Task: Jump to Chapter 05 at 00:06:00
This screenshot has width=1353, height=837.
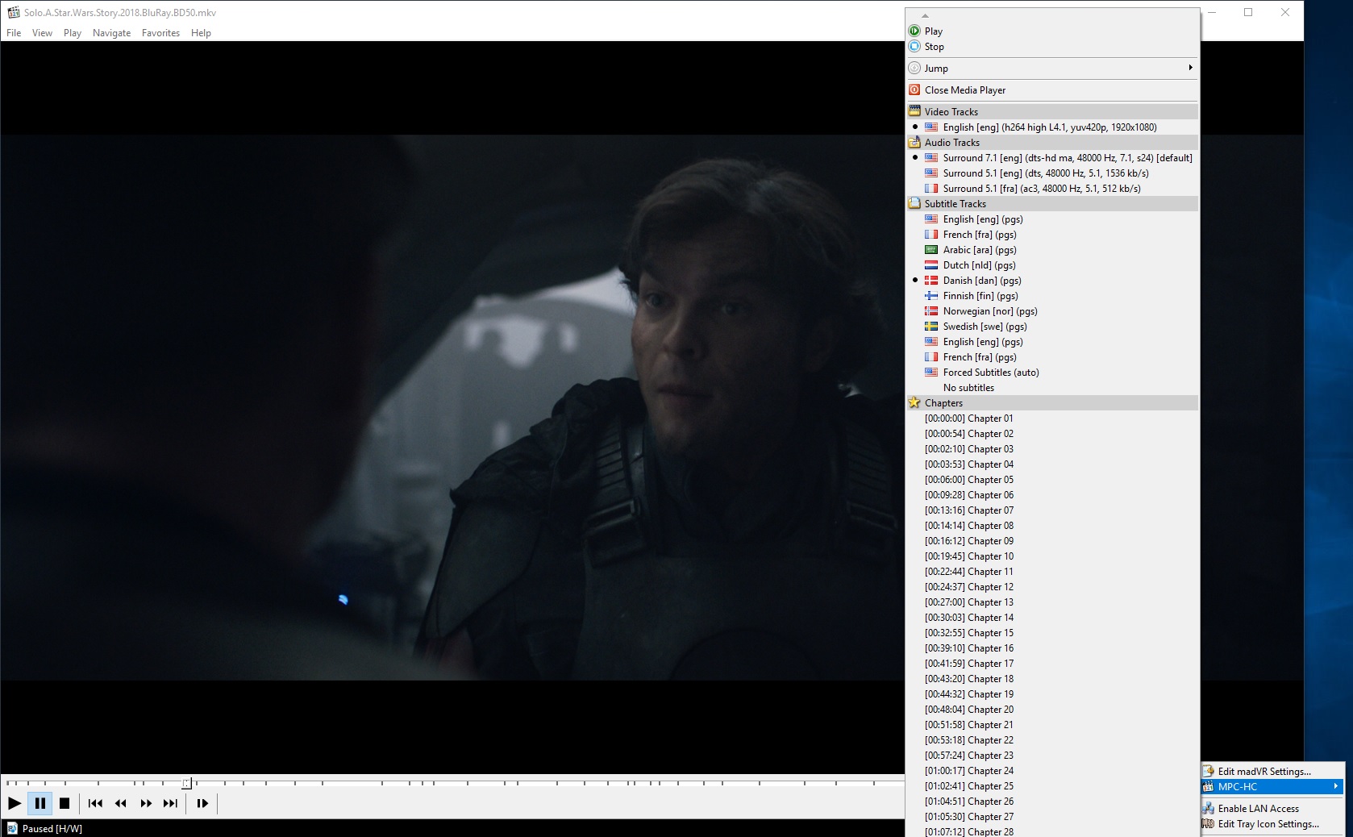Action: pyautogui.click(x=1052, y=480)
